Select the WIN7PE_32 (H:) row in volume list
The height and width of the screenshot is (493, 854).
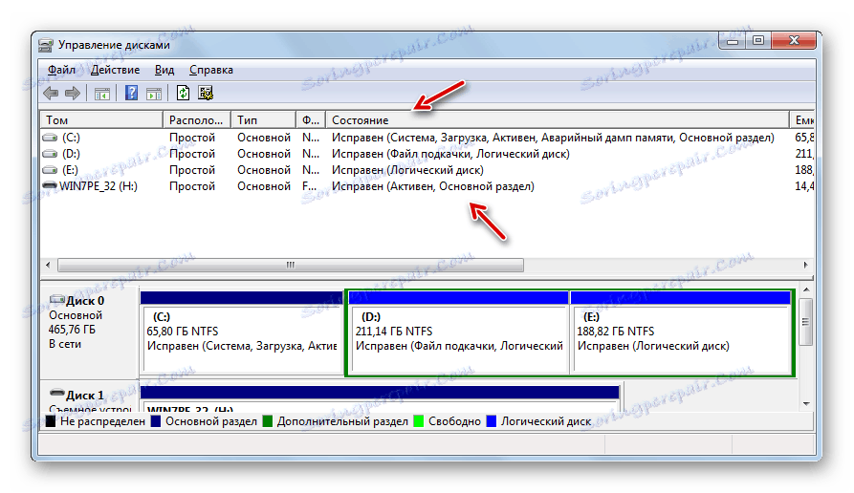pyautogui.click(x=427, y=186)
